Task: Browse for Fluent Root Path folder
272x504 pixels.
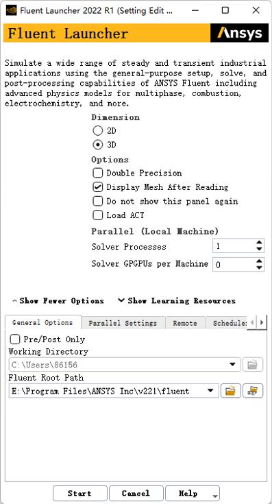Action: click(231, 391)
